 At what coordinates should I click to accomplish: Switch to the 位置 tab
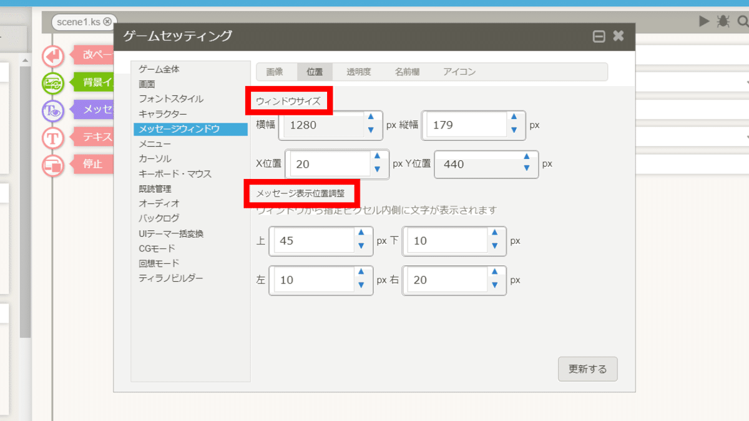(315, 72)
